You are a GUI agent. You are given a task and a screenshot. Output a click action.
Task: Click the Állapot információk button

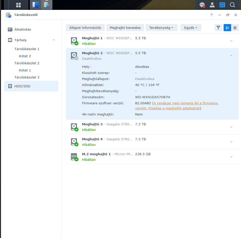(85, 28)
